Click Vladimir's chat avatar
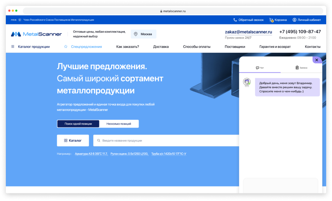 tap(247, 82)
